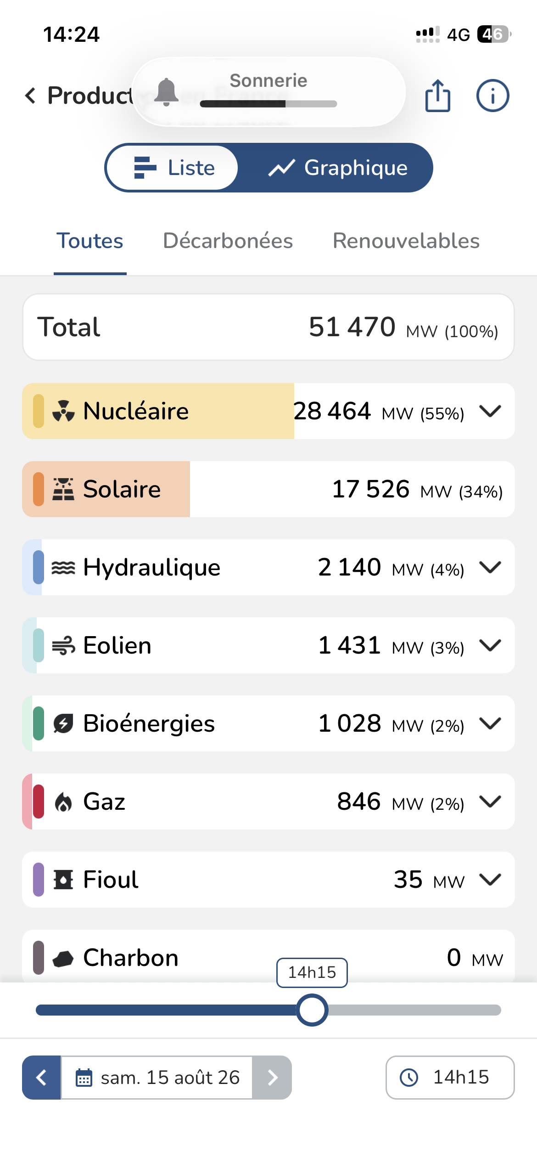This screenshot has height=1163, width=537.
Task: Switch view to Graphique
Action: pos(338,168)
